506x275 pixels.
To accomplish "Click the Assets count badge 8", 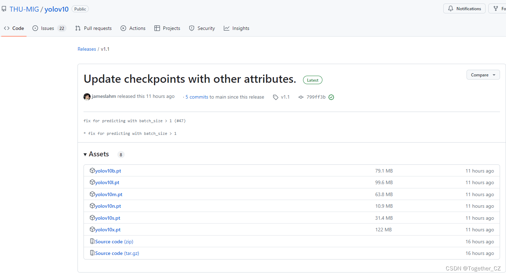I will pyautogui.click(x=121, y=155).
